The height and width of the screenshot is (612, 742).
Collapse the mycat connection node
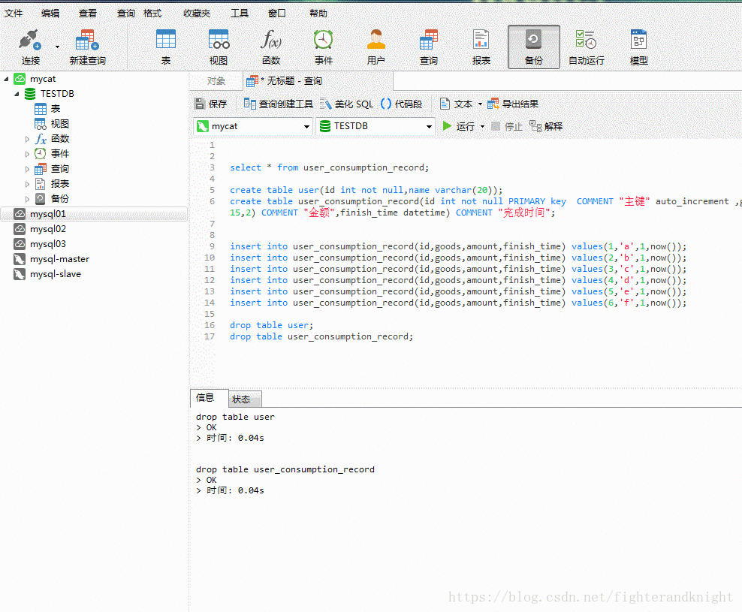(6, 79)
